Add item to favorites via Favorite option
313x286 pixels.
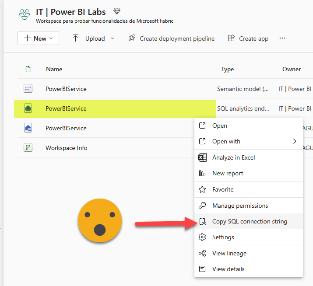[223, 189]
